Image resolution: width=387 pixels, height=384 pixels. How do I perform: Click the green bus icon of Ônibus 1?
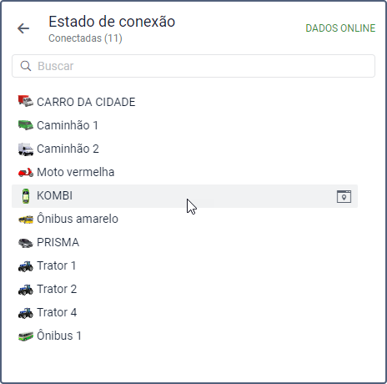[x=26, y=336]
